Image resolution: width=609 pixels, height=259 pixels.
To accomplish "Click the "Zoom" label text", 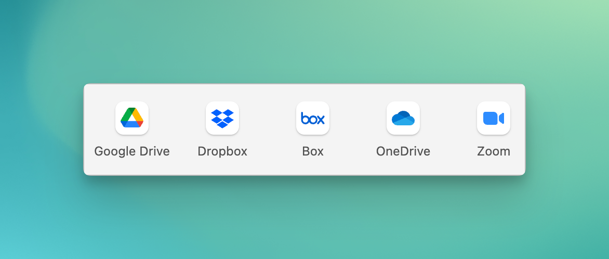I will 494,151.
